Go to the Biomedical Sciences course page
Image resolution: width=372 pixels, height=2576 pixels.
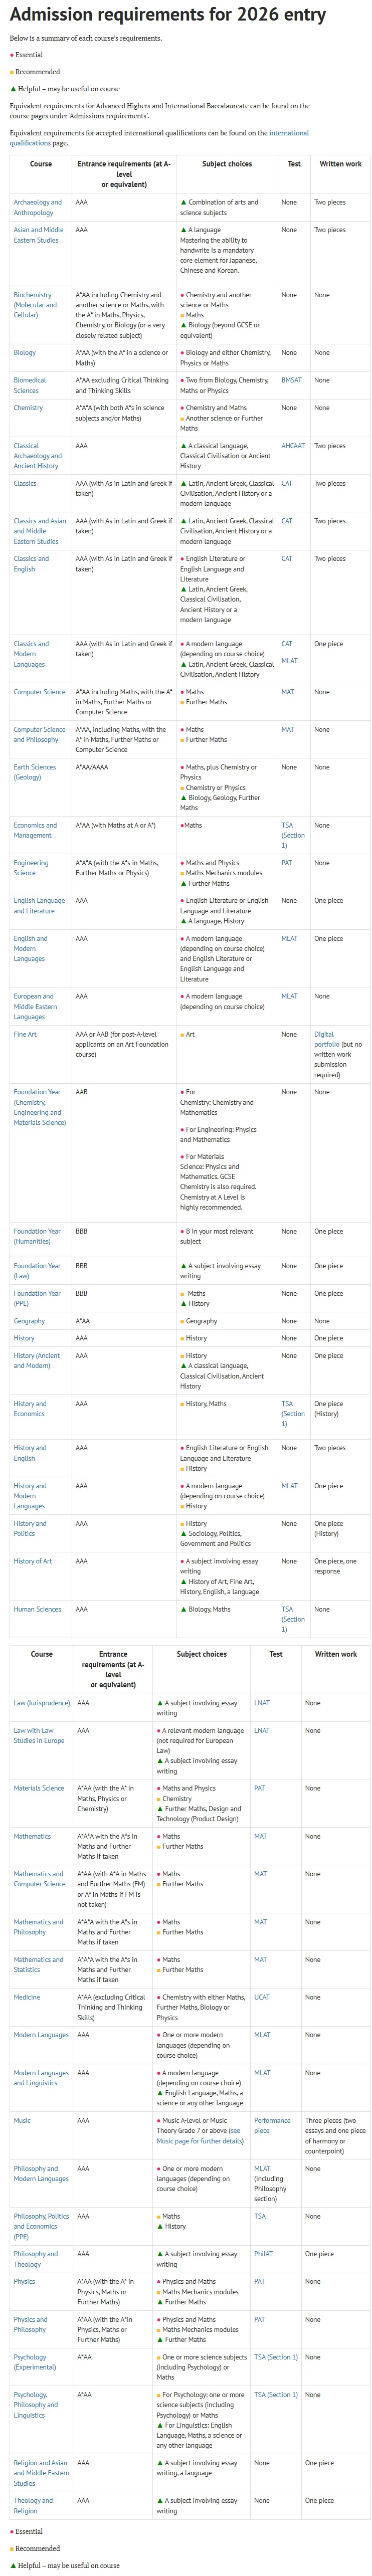(30, 385)
